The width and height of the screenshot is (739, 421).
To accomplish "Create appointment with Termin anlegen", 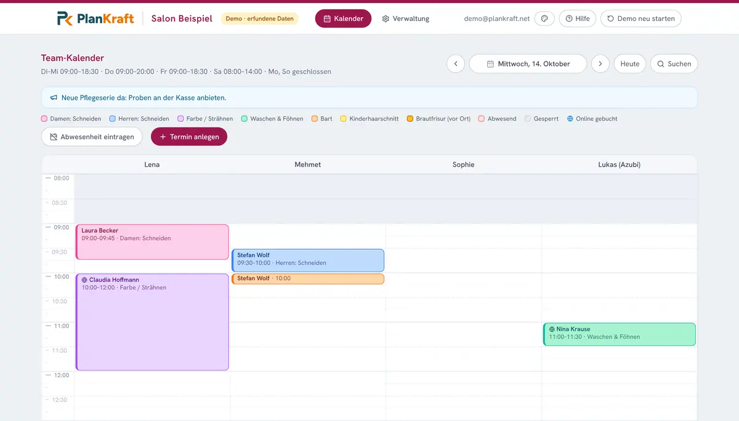I will [x=189, y=137].
